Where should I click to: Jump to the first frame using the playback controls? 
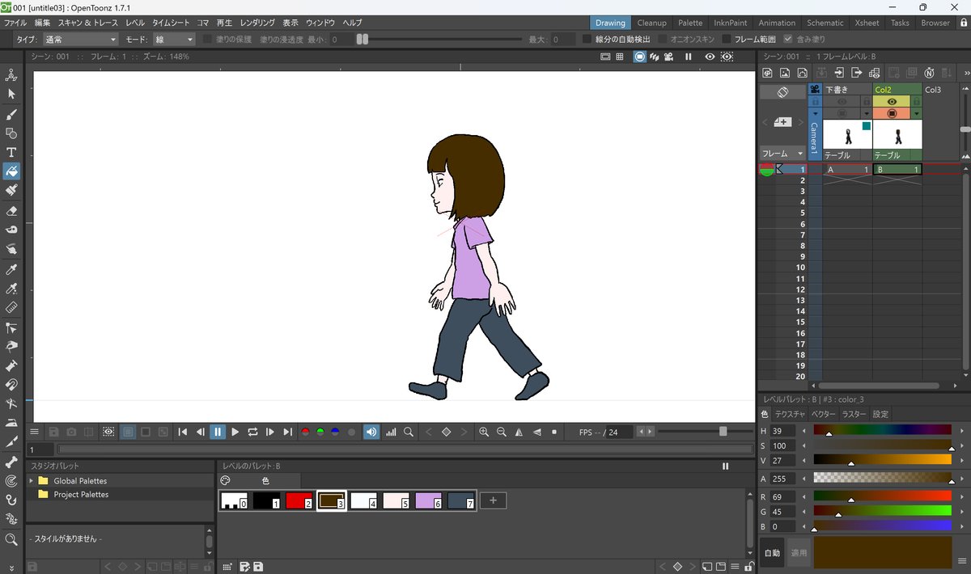tap(183, 433)
